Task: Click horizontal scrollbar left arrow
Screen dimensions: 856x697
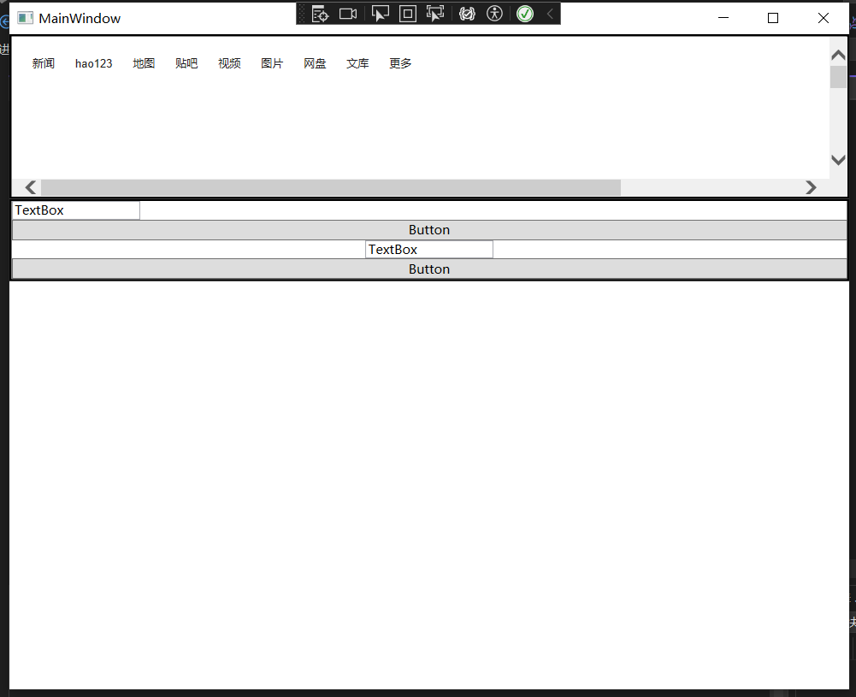Action: [x=31, y=187]
